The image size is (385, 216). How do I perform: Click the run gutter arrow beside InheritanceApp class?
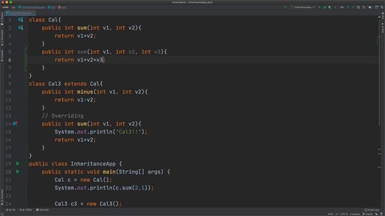point(17,164)
